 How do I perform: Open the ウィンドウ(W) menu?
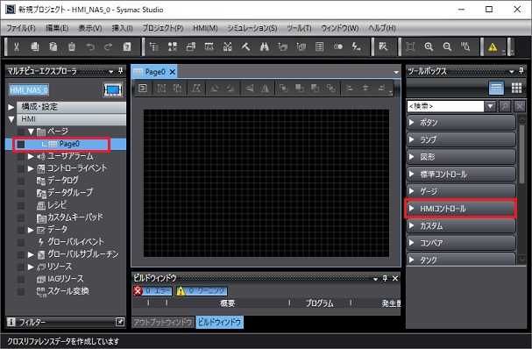340,28
